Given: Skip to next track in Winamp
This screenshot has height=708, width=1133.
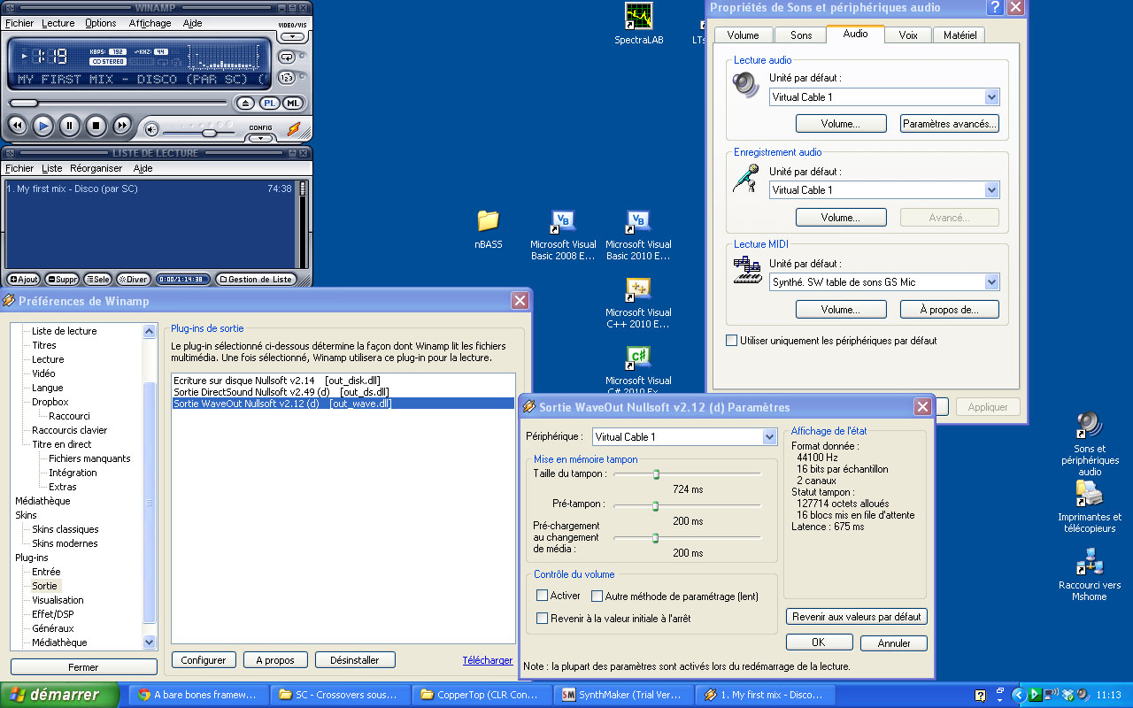Looking at the screenshot, I should tap(123, 127).
